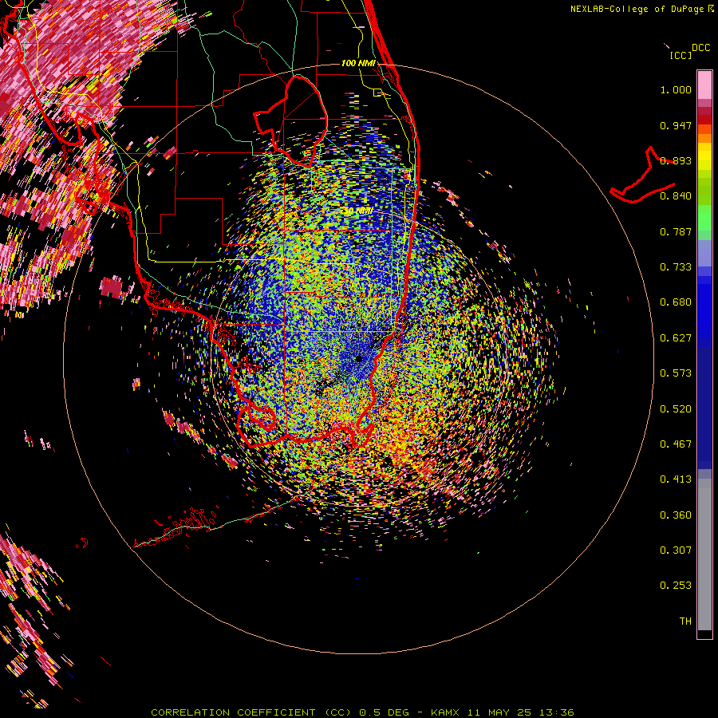Screen dimensions: 718x718
Task: Click the 50 NMI range ring label
Action: 358,211
